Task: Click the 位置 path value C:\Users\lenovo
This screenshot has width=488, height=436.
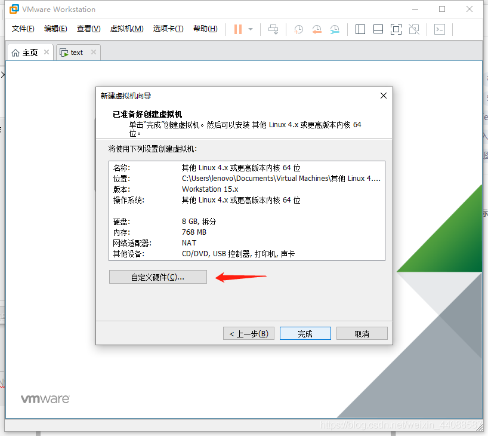Action: [281, 179]
